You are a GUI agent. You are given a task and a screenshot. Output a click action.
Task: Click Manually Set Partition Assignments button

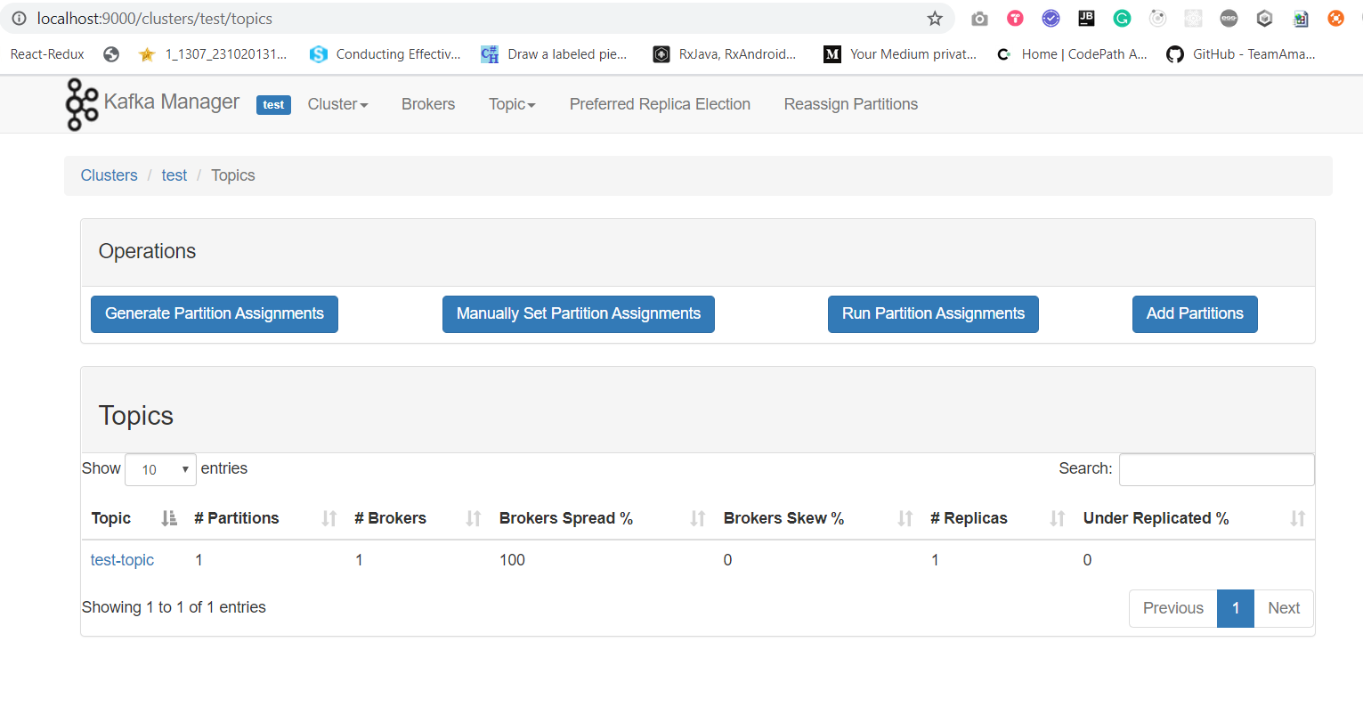579,314
